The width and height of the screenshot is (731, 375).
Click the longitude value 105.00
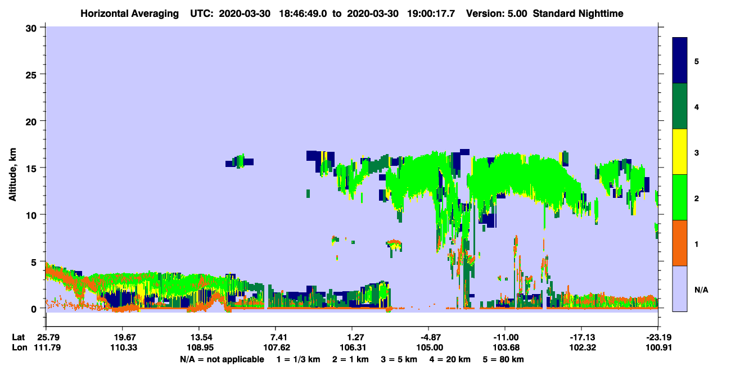click(x=428, y=347)
